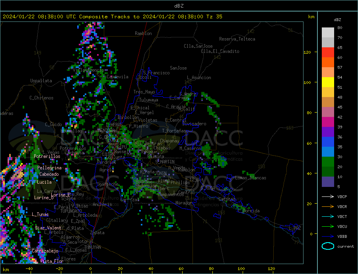The height and width of the screenshot is (274, 358).
Task: Click the Divisadero map label
Action: pos(194,124)
